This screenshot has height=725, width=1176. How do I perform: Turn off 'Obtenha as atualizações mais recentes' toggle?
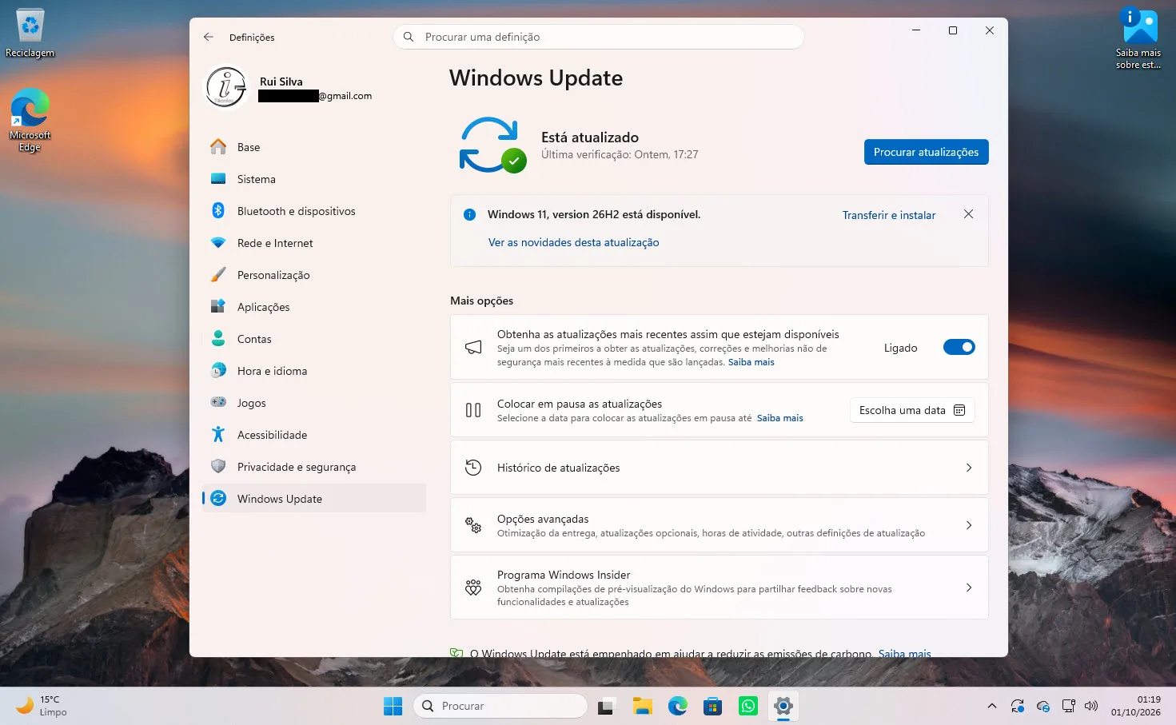[x=959, y=347]
